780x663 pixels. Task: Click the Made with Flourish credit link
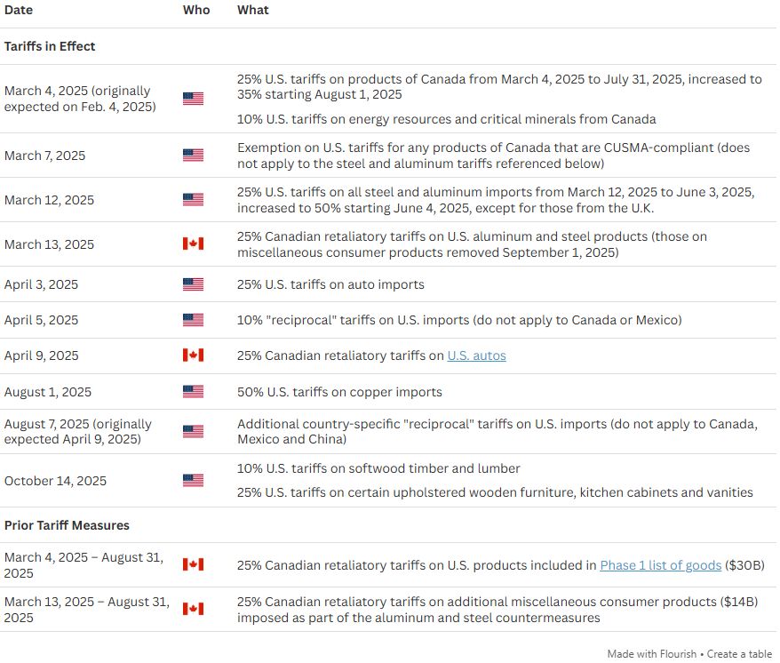pyautogui.click(x=652, y=654)
